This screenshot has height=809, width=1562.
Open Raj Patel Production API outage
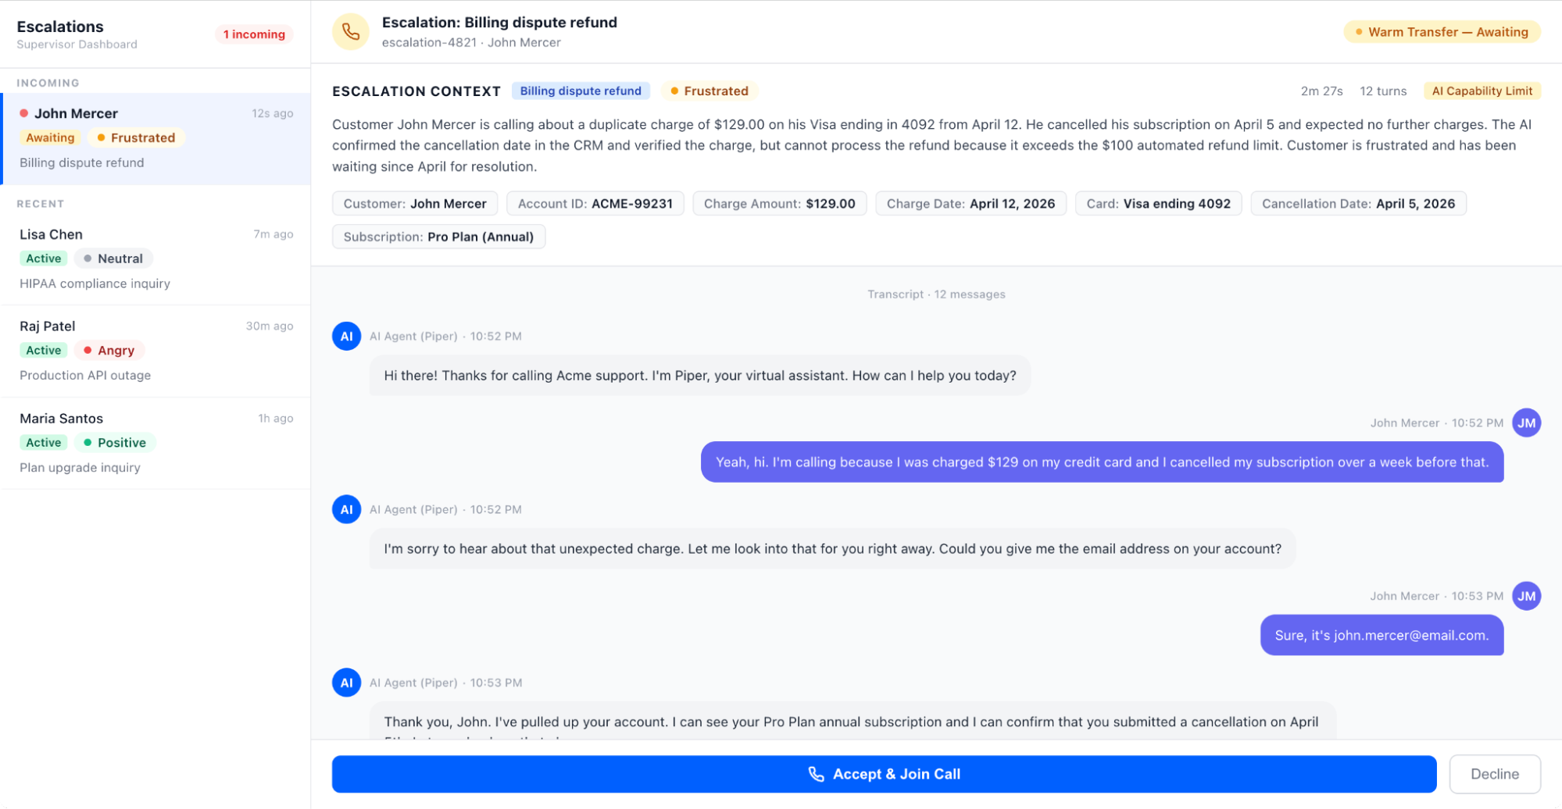coord(156,351)
